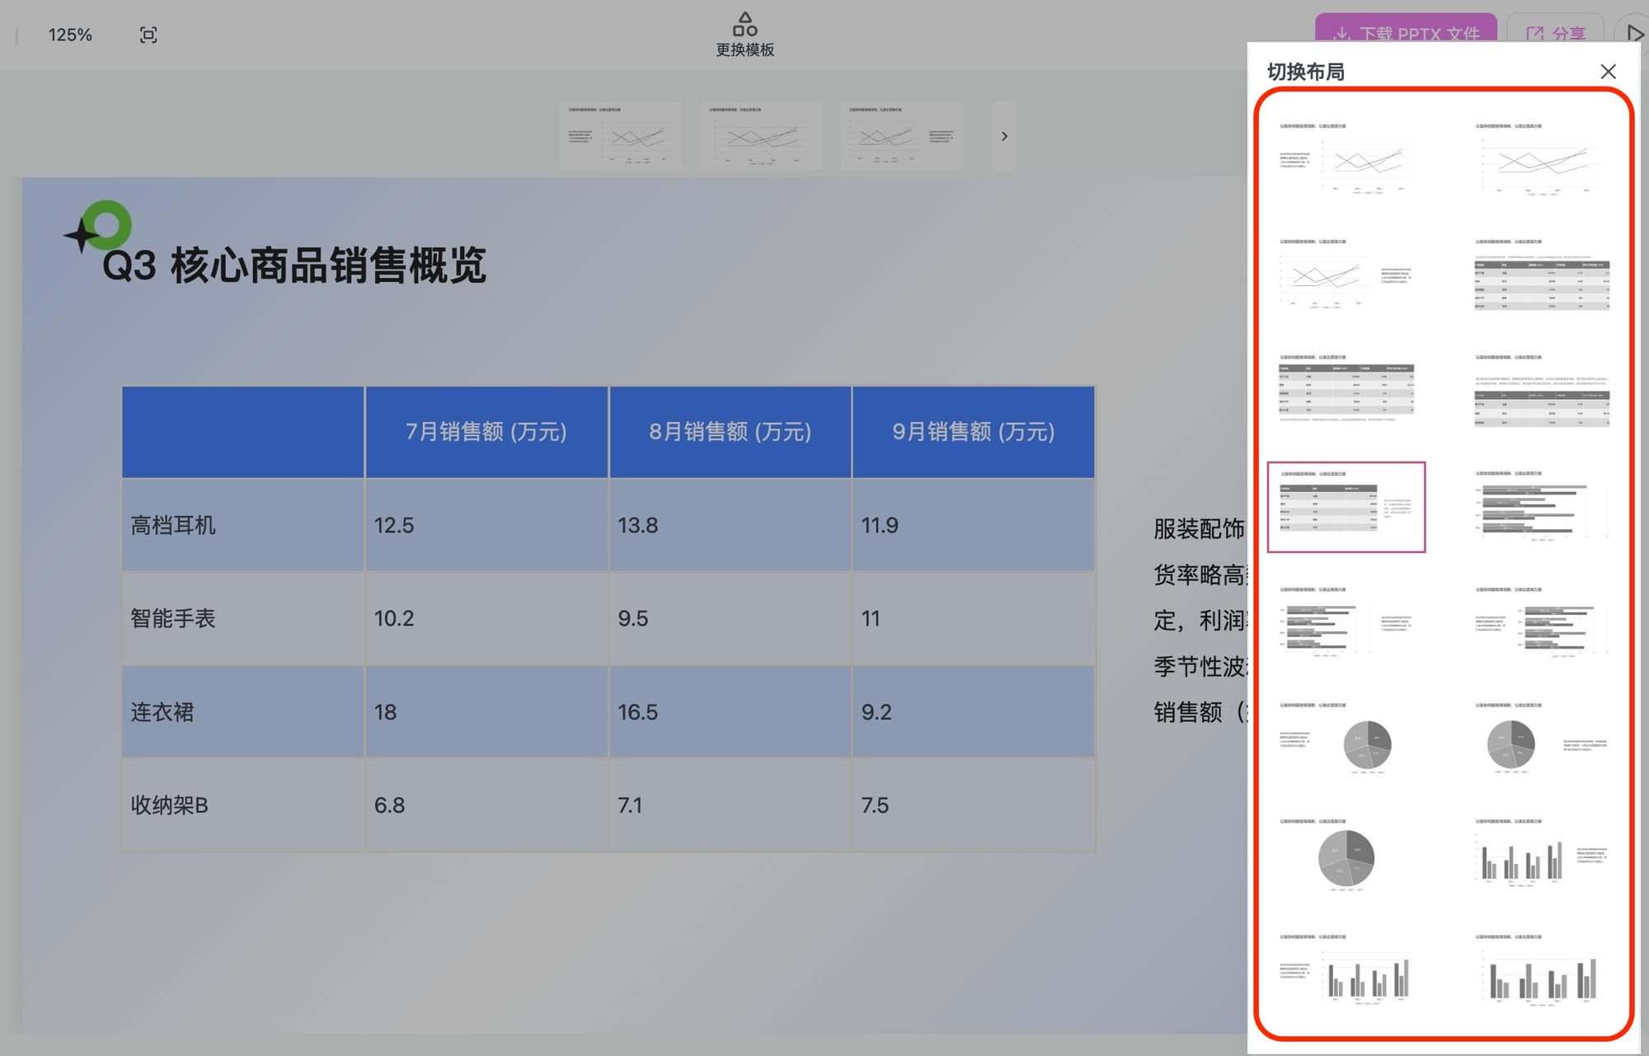Viewport: 1649px width, 1056px height.
Task: Open the 更换模板 template switcher
Action: (x=745, y=35)
